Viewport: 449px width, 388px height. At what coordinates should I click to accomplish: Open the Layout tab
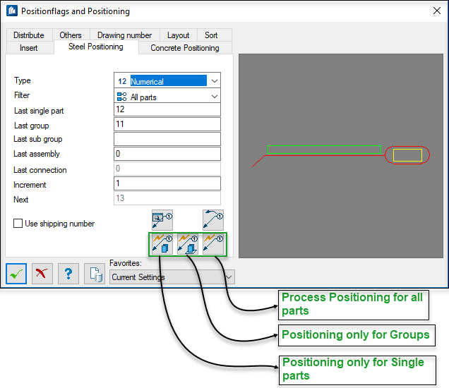pos(178,35)
